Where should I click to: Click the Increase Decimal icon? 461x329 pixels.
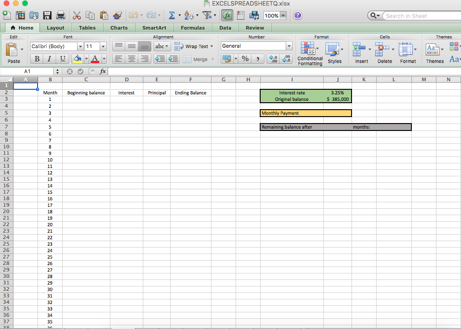(273, 59)
